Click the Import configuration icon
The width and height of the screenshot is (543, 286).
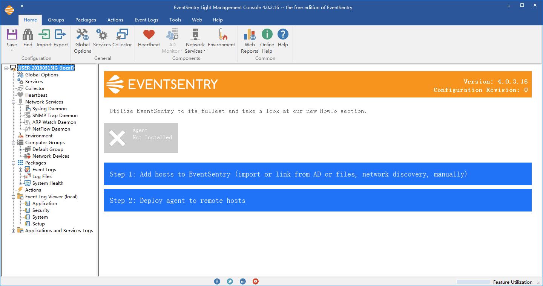tap(44, 35)
